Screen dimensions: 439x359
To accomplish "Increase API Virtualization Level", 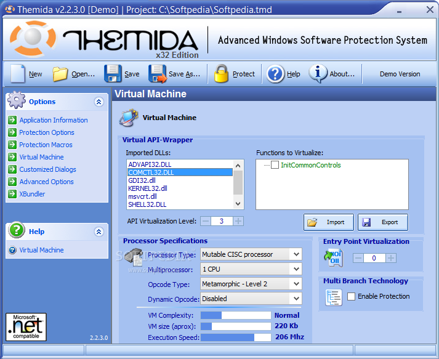I will (x=238, y=221).
